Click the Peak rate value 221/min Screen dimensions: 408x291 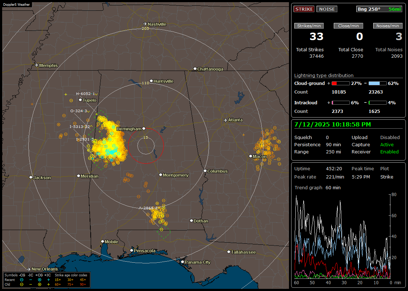(x=335, y=177)
